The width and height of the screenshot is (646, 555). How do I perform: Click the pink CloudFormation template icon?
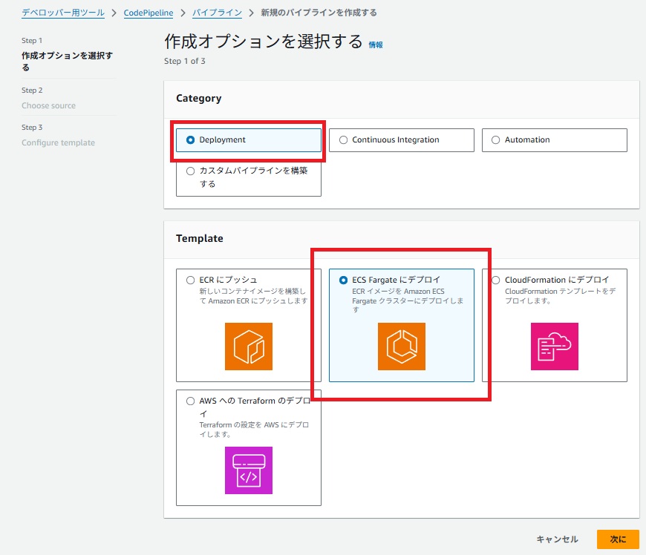554,347
